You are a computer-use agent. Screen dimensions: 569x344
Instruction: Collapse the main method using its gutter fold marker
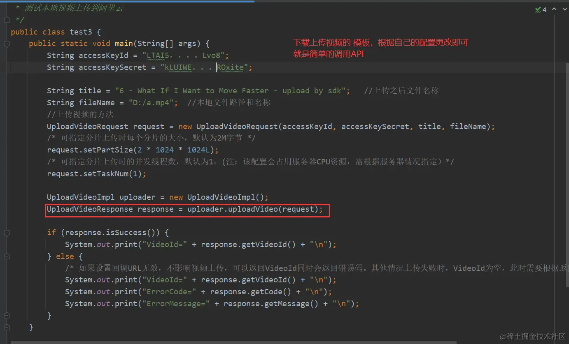(7, 44)
